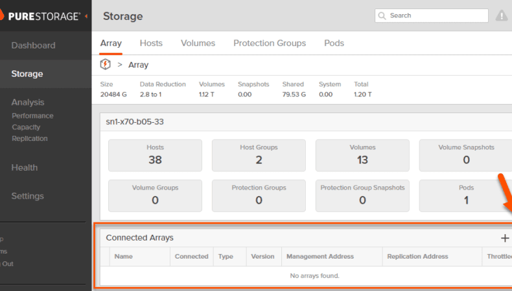Image resolution: width=512 pixels, height=291 pixels.
Task: Click the Protection Groups 0 card
Action: click(x=259, y=195)
